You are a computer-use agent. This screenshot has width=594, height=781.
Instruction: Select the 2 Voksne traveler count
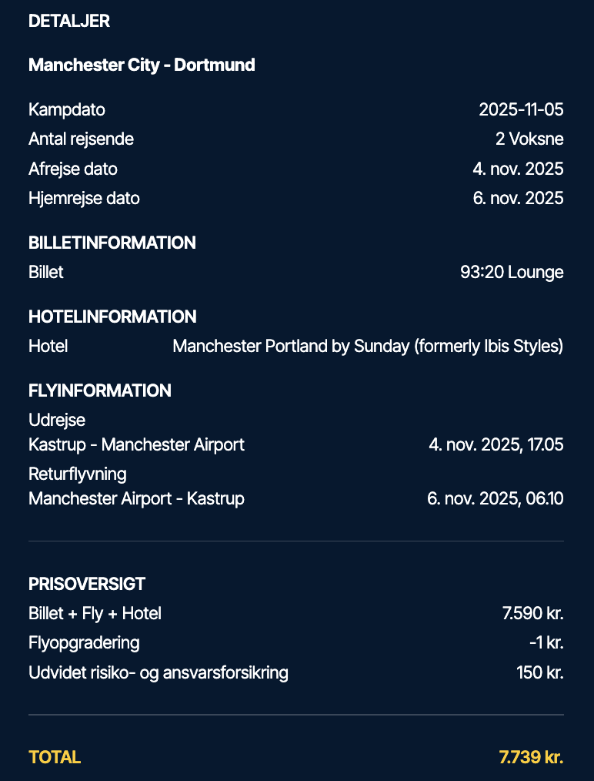(x=529, y=139)
